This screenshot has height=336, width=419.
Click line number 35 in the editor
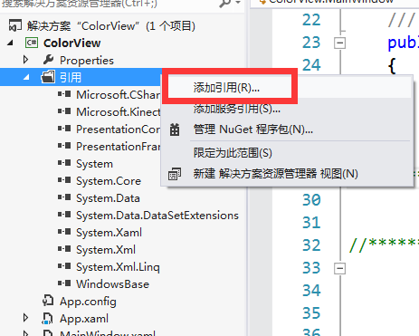tap(311, 313)
